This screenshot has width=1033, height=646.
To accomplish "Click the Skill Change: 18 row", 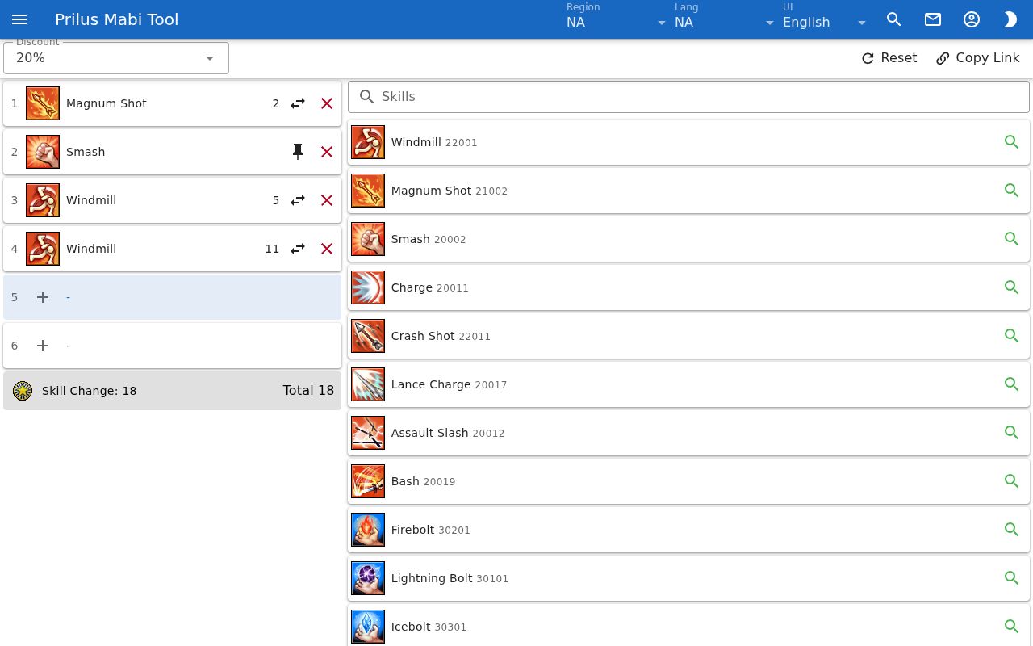I will pos(173,391).
